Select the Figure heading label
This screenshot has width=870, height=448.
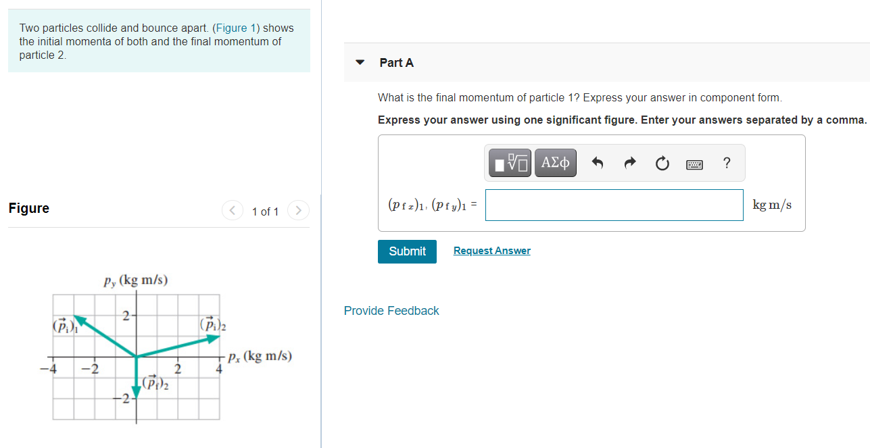(28, 208)
